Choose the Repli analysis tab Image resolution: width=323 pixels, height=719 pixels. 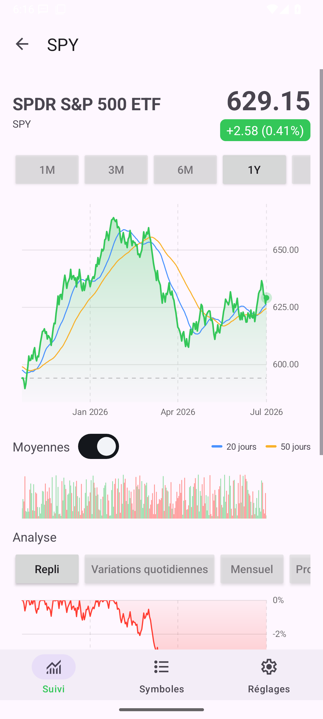tap(47, 569)
